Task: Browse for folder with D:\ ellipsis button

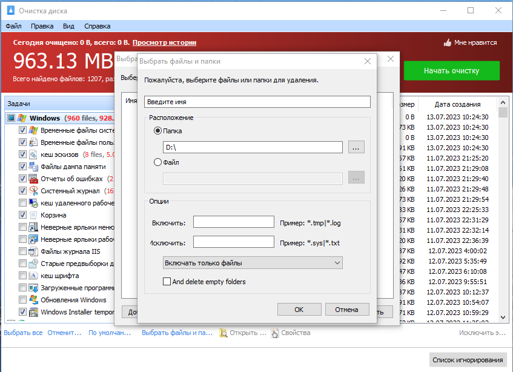Action: coord(356,147)
